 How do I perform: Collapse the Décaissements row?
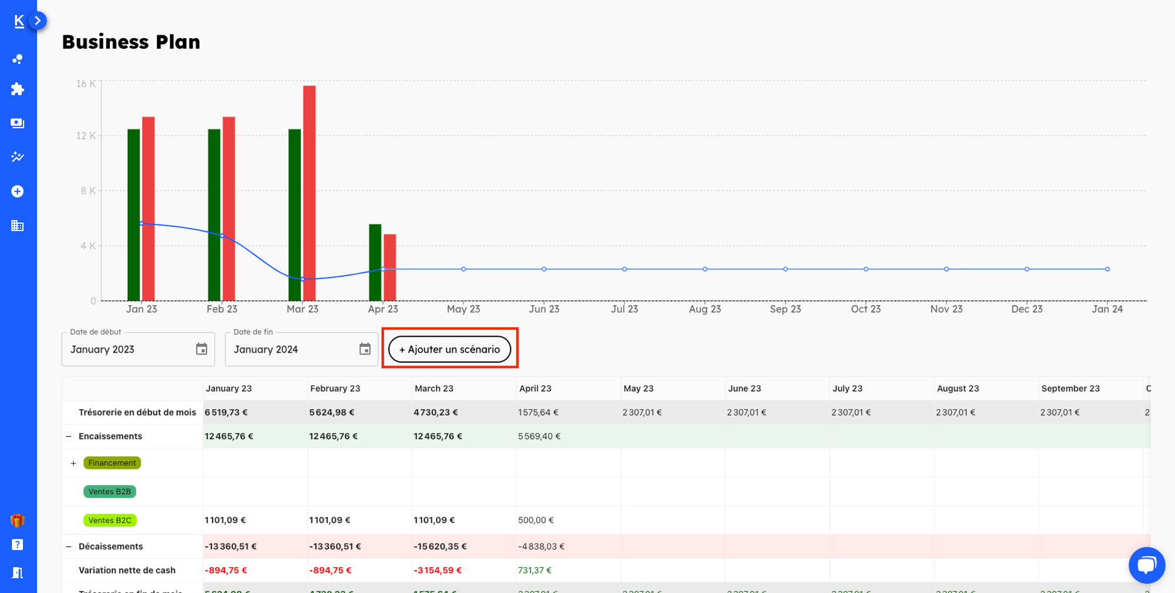[x=69, y=547]
